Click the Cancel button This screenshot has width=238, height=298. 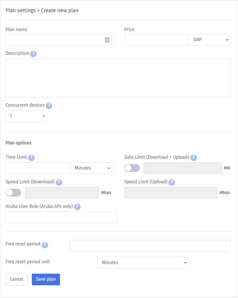coord(17,279)
